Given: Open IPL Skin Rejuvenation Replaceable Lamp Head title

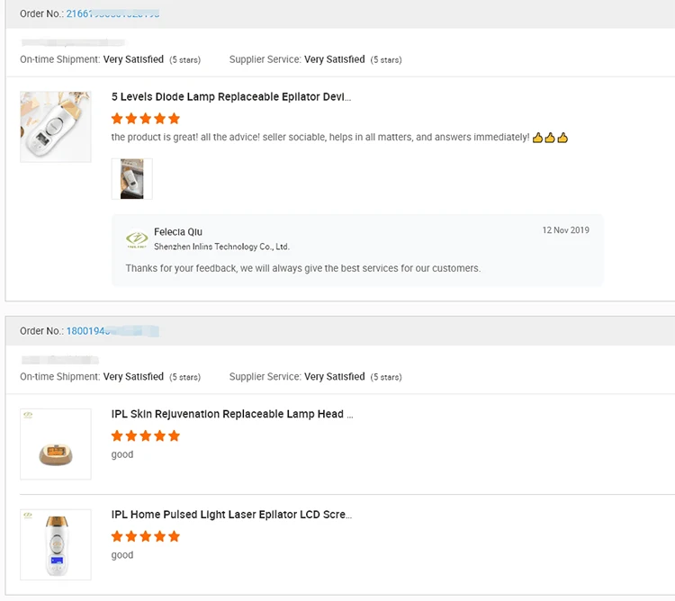Looking at the screenshot, I should click(x=232, y=414).
